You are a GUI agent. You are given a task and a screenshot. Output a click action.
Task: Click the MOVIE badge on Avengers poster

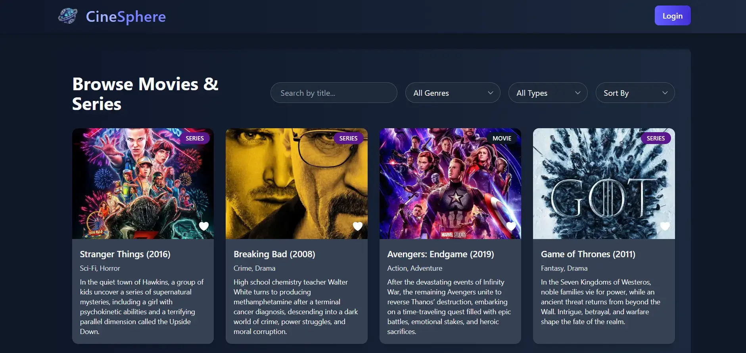click(502, 138)
